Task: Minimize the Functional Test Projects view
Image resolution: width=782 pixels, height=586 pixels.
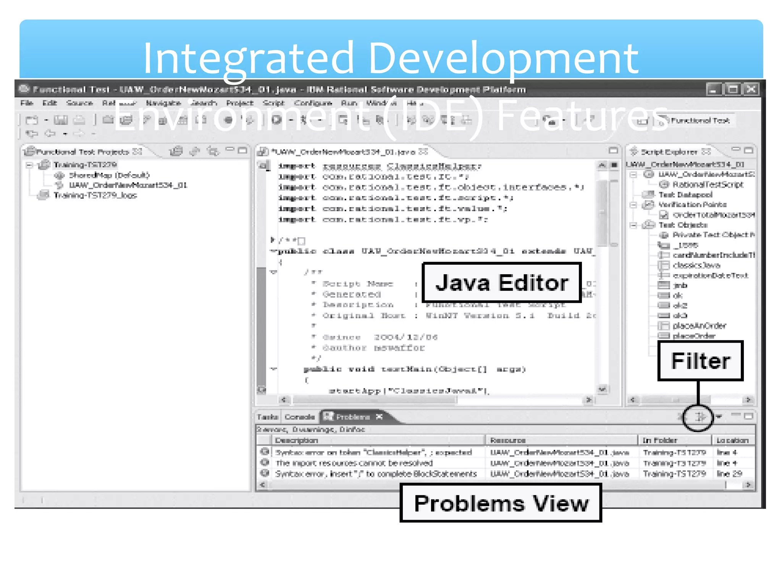Action: pos(230,150)
